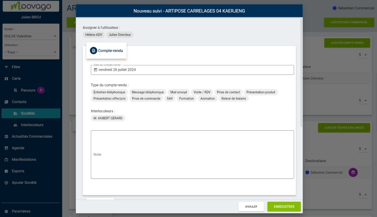Select Prise de contact chip

[229, 92]
